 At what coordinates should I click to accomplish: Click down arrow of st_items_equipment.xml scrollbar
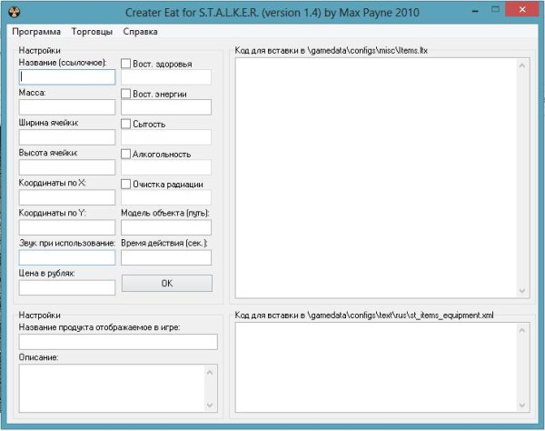[x=522, y=405]
